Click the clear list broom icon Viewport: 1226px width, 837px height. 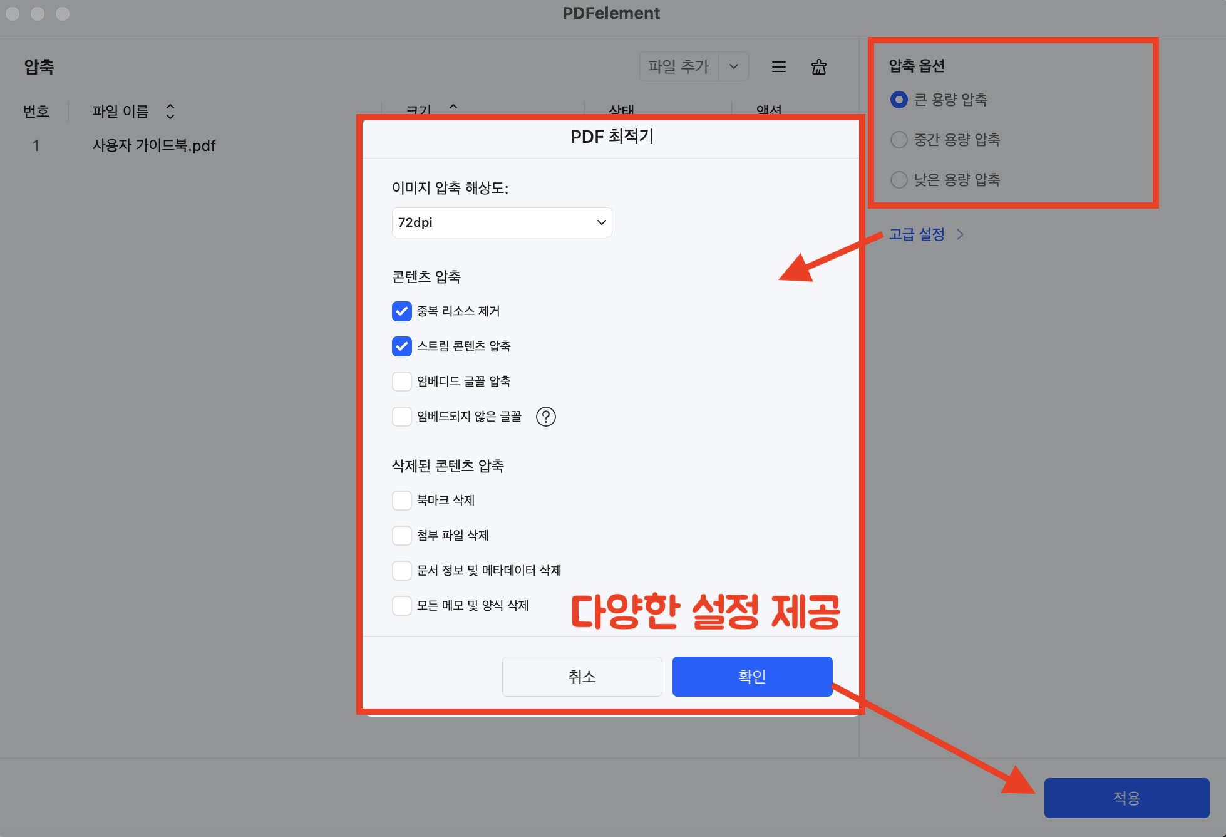click(818, 66)
